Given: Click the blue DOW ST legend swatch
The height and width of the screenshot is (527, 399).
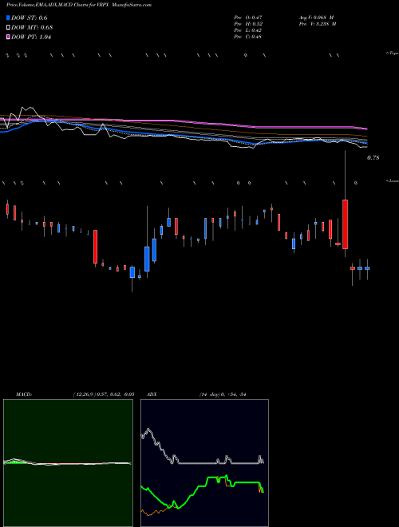Looking at the screenshot, I should pyautogui.click(x=8, y=18).
